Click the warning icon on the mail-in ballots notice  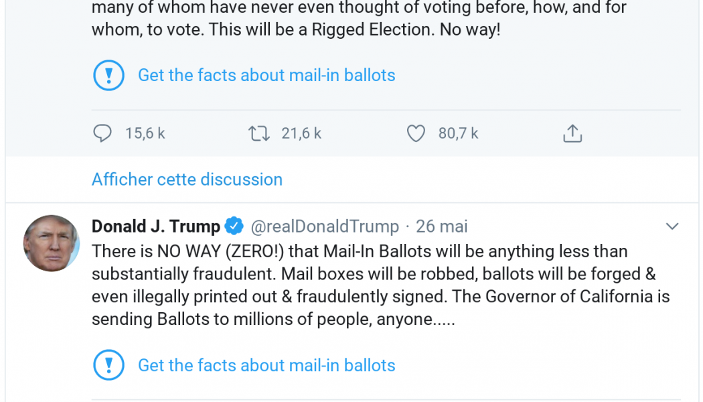[x=109, y=365]
